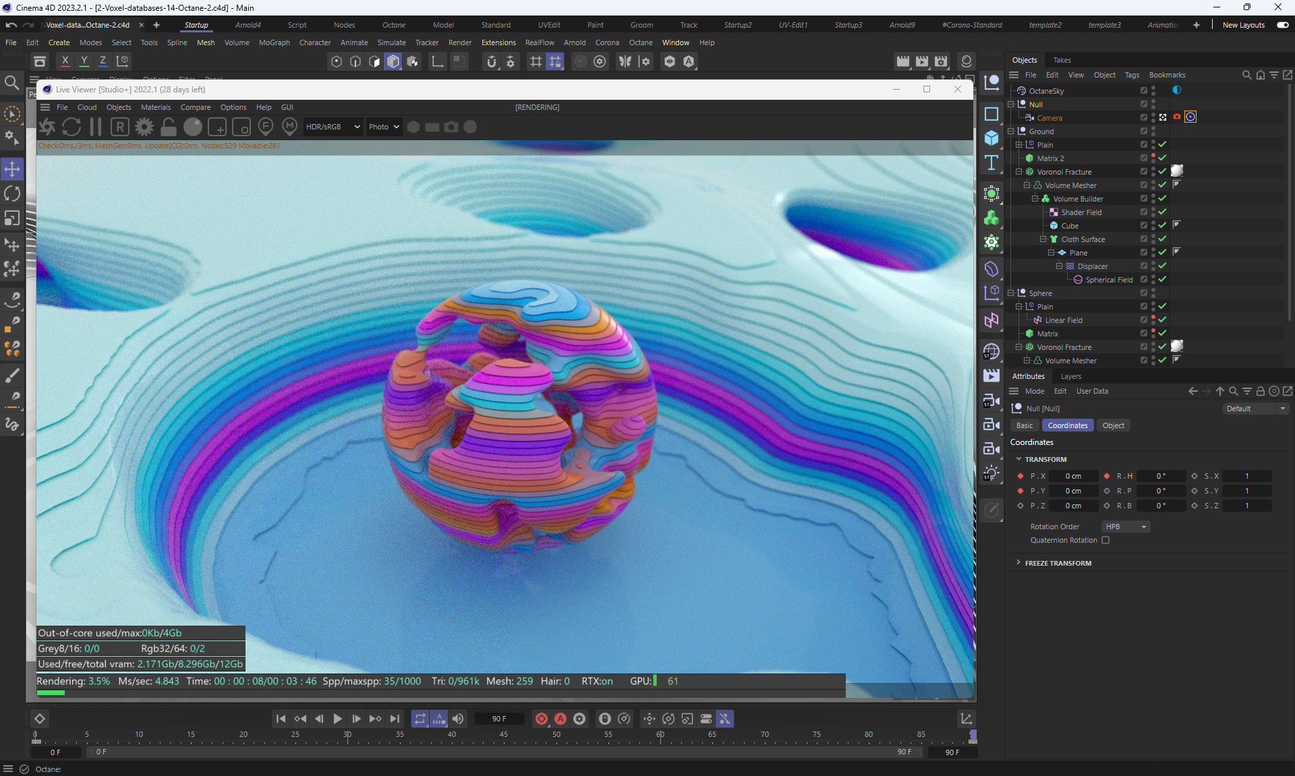Click the Text spline tool icon

click(x=991, y=162)
